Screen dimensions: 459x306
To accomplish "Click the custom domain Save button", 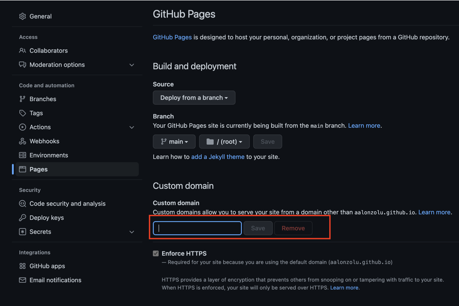I will (258, 228).
